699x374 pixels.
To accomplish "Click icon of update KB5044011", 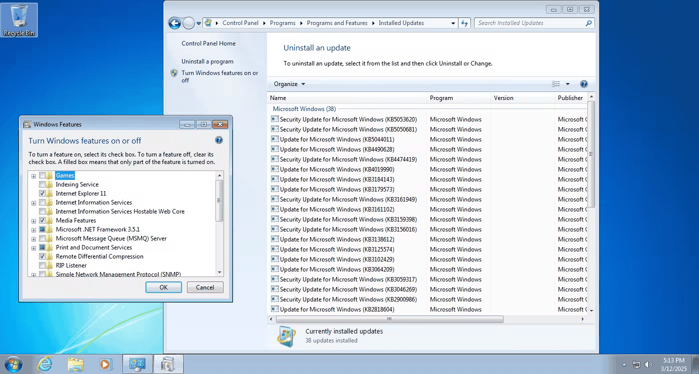I will 274,139.
